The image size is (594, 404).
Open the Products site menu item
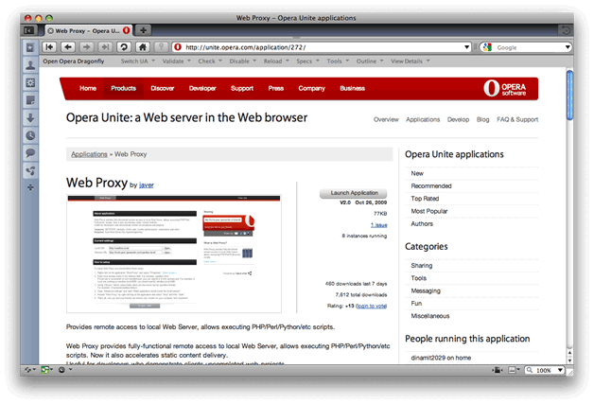124,88
